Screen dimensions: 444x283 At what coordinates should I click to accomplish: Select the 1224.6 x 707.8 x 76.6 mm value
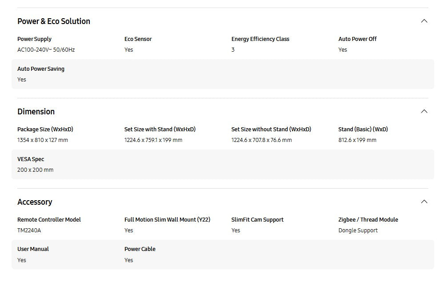pyautogui.click(x=261, y=140)
